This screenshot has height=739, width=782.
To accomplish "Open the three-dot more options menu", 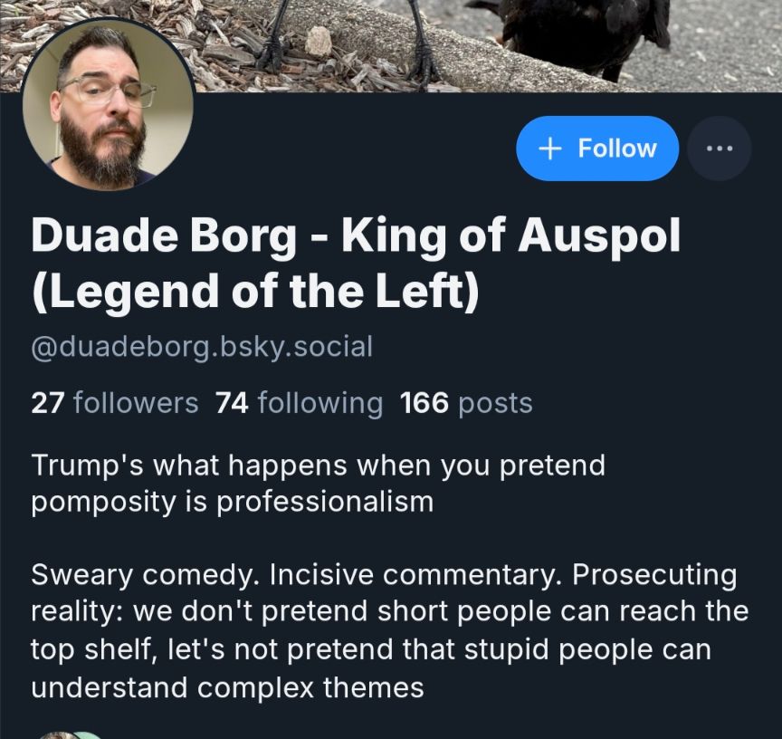I will (x=720, y=149).
